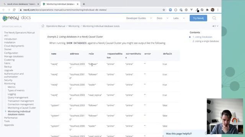Open Introduction in the sidebar

coord(10,39)
